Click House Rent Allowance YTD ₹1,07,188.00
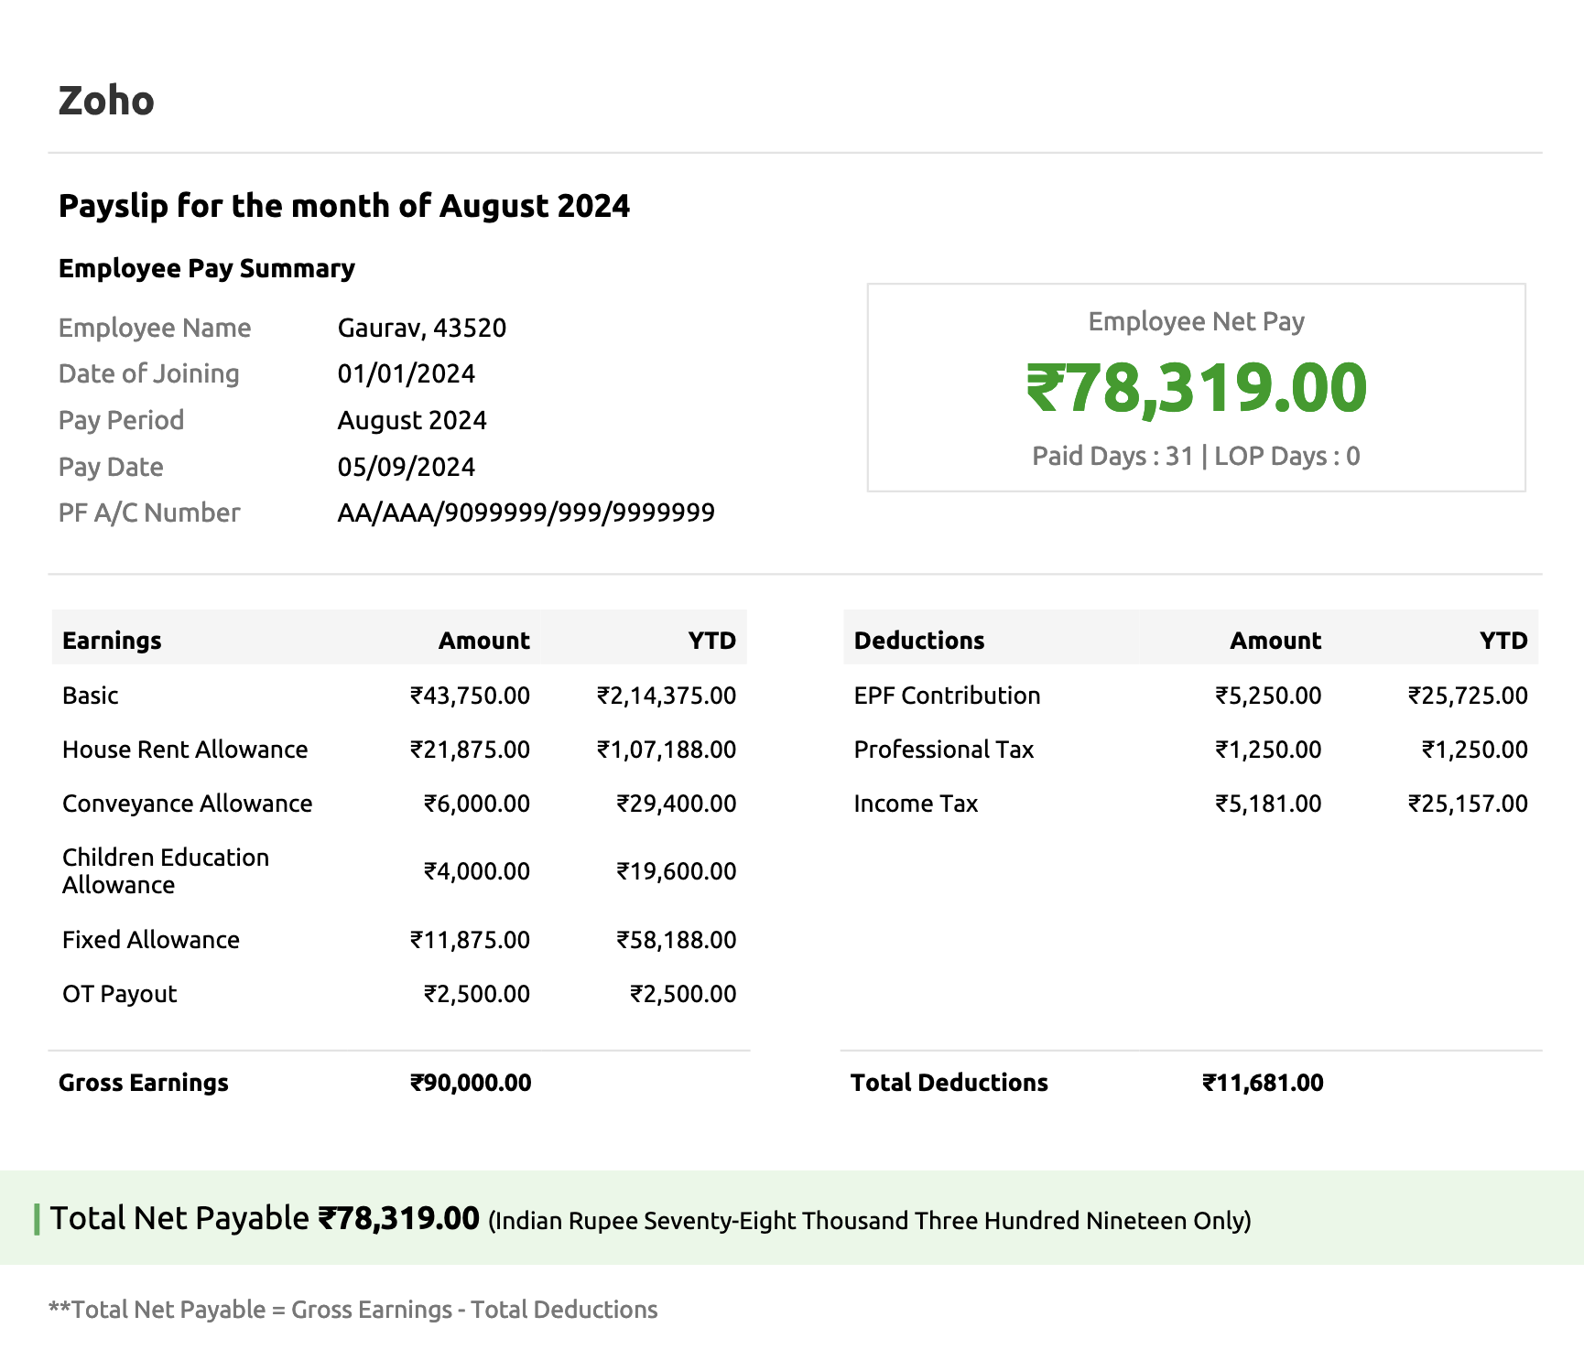The height and width of the screenshot is (1360, 1584). 667,750
